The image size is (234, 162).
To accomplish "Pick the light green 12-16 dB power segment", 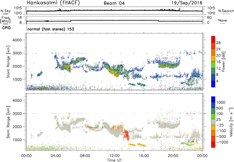I will click(x=213, y=65).
